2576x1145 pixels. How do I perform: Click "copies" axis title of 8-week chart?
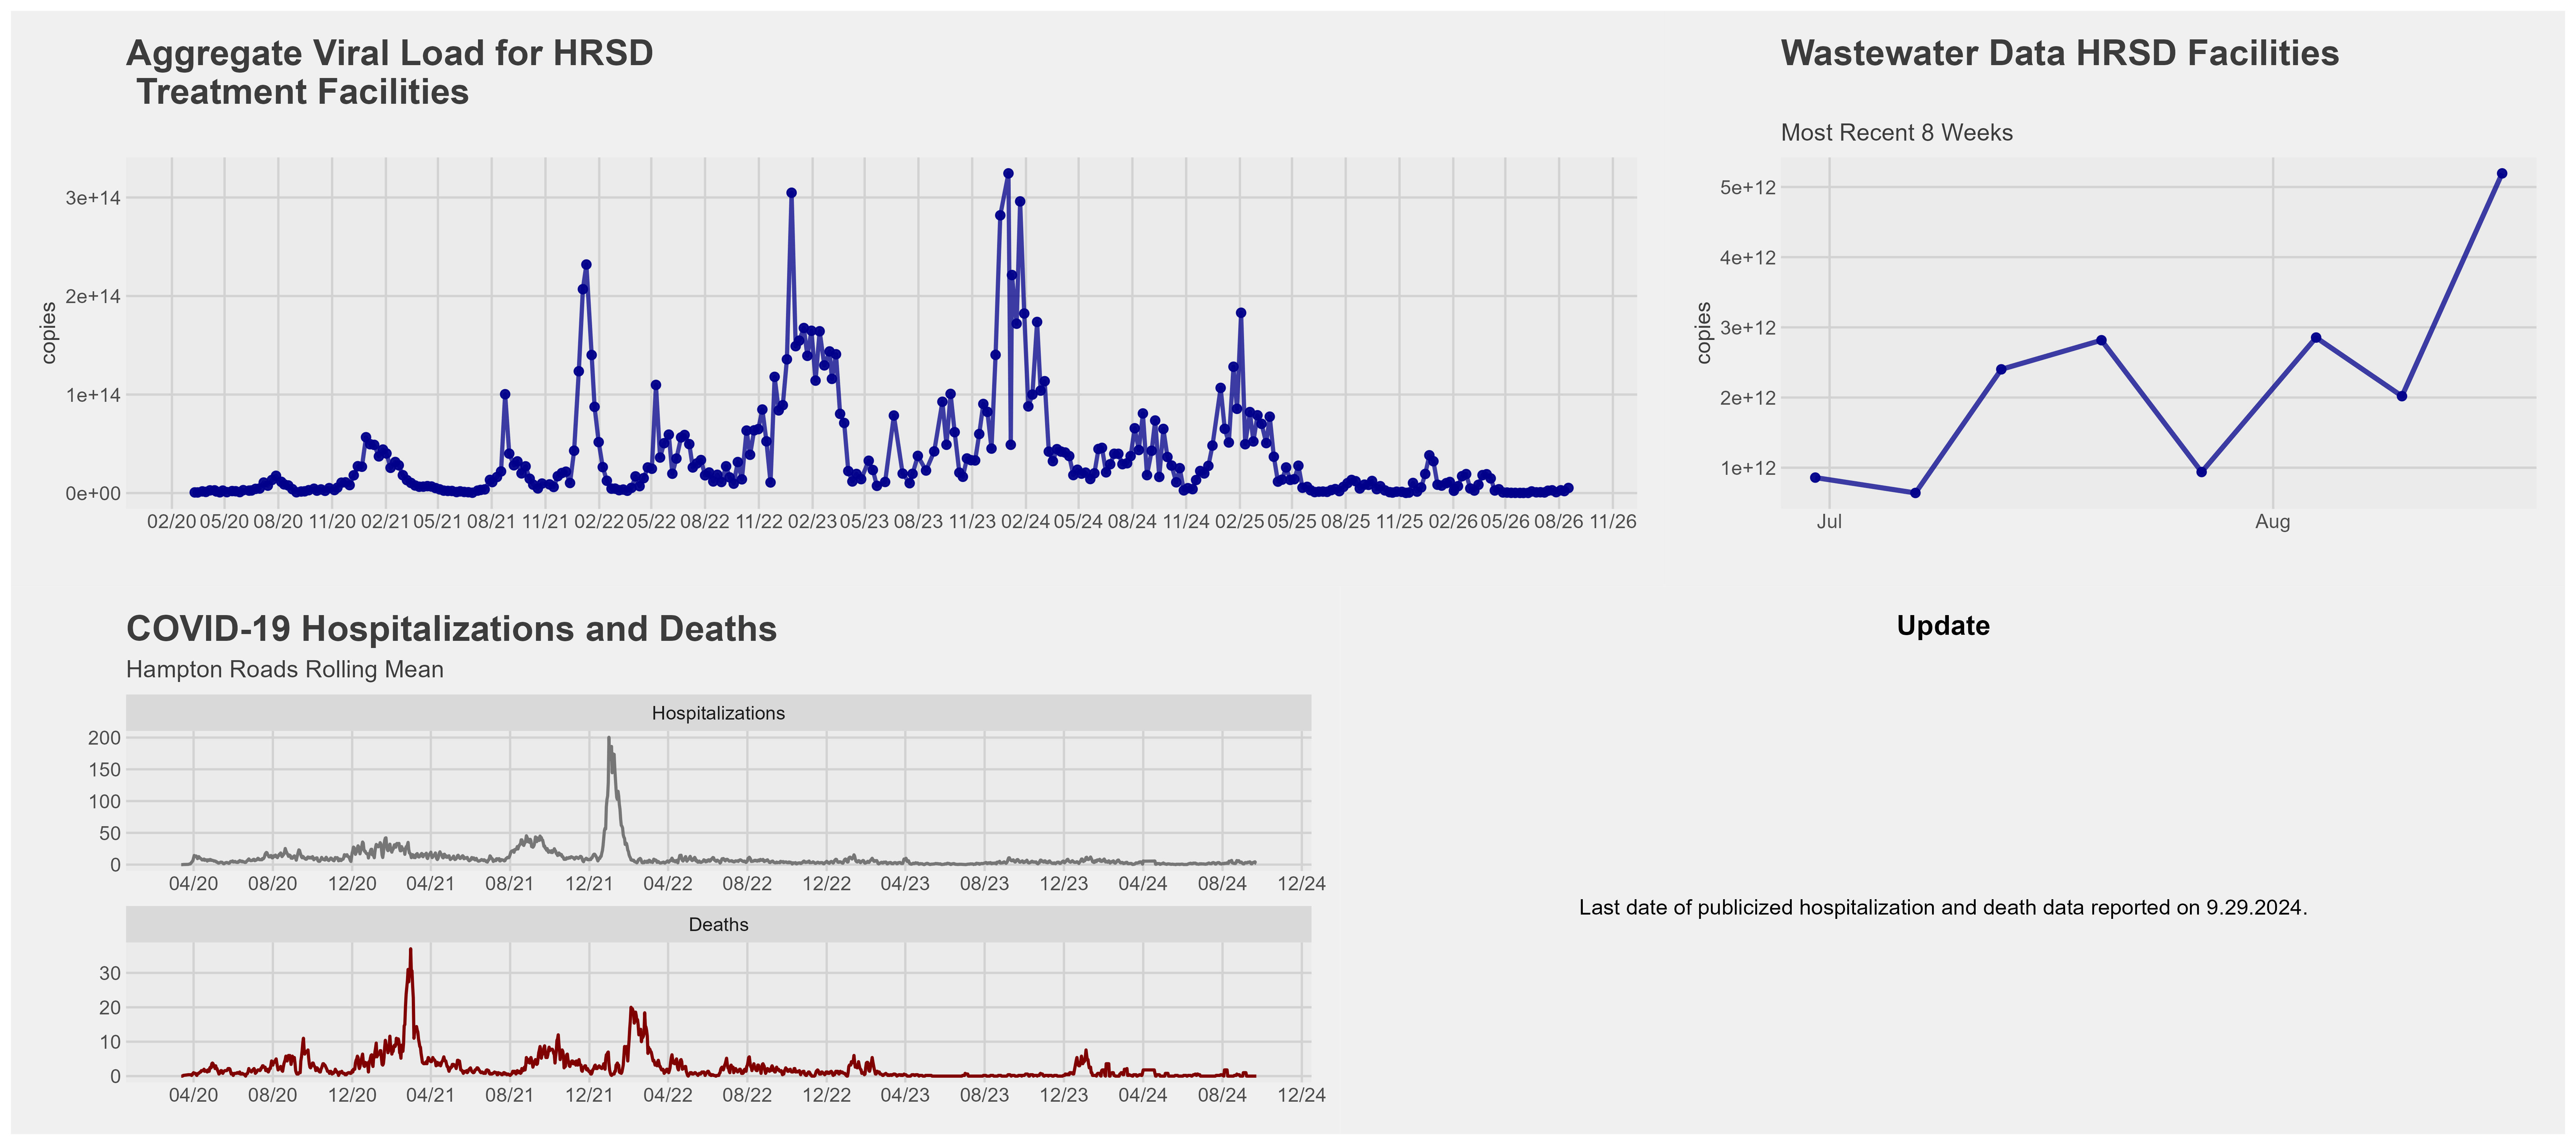click(1704, 333)
